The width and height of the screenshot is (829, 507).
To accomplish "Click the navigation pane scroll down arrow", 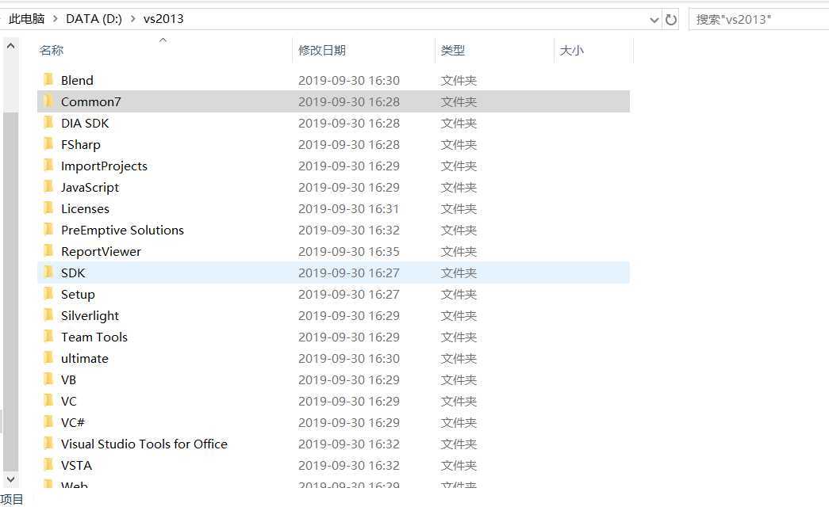I will click(x=10, y=479).
